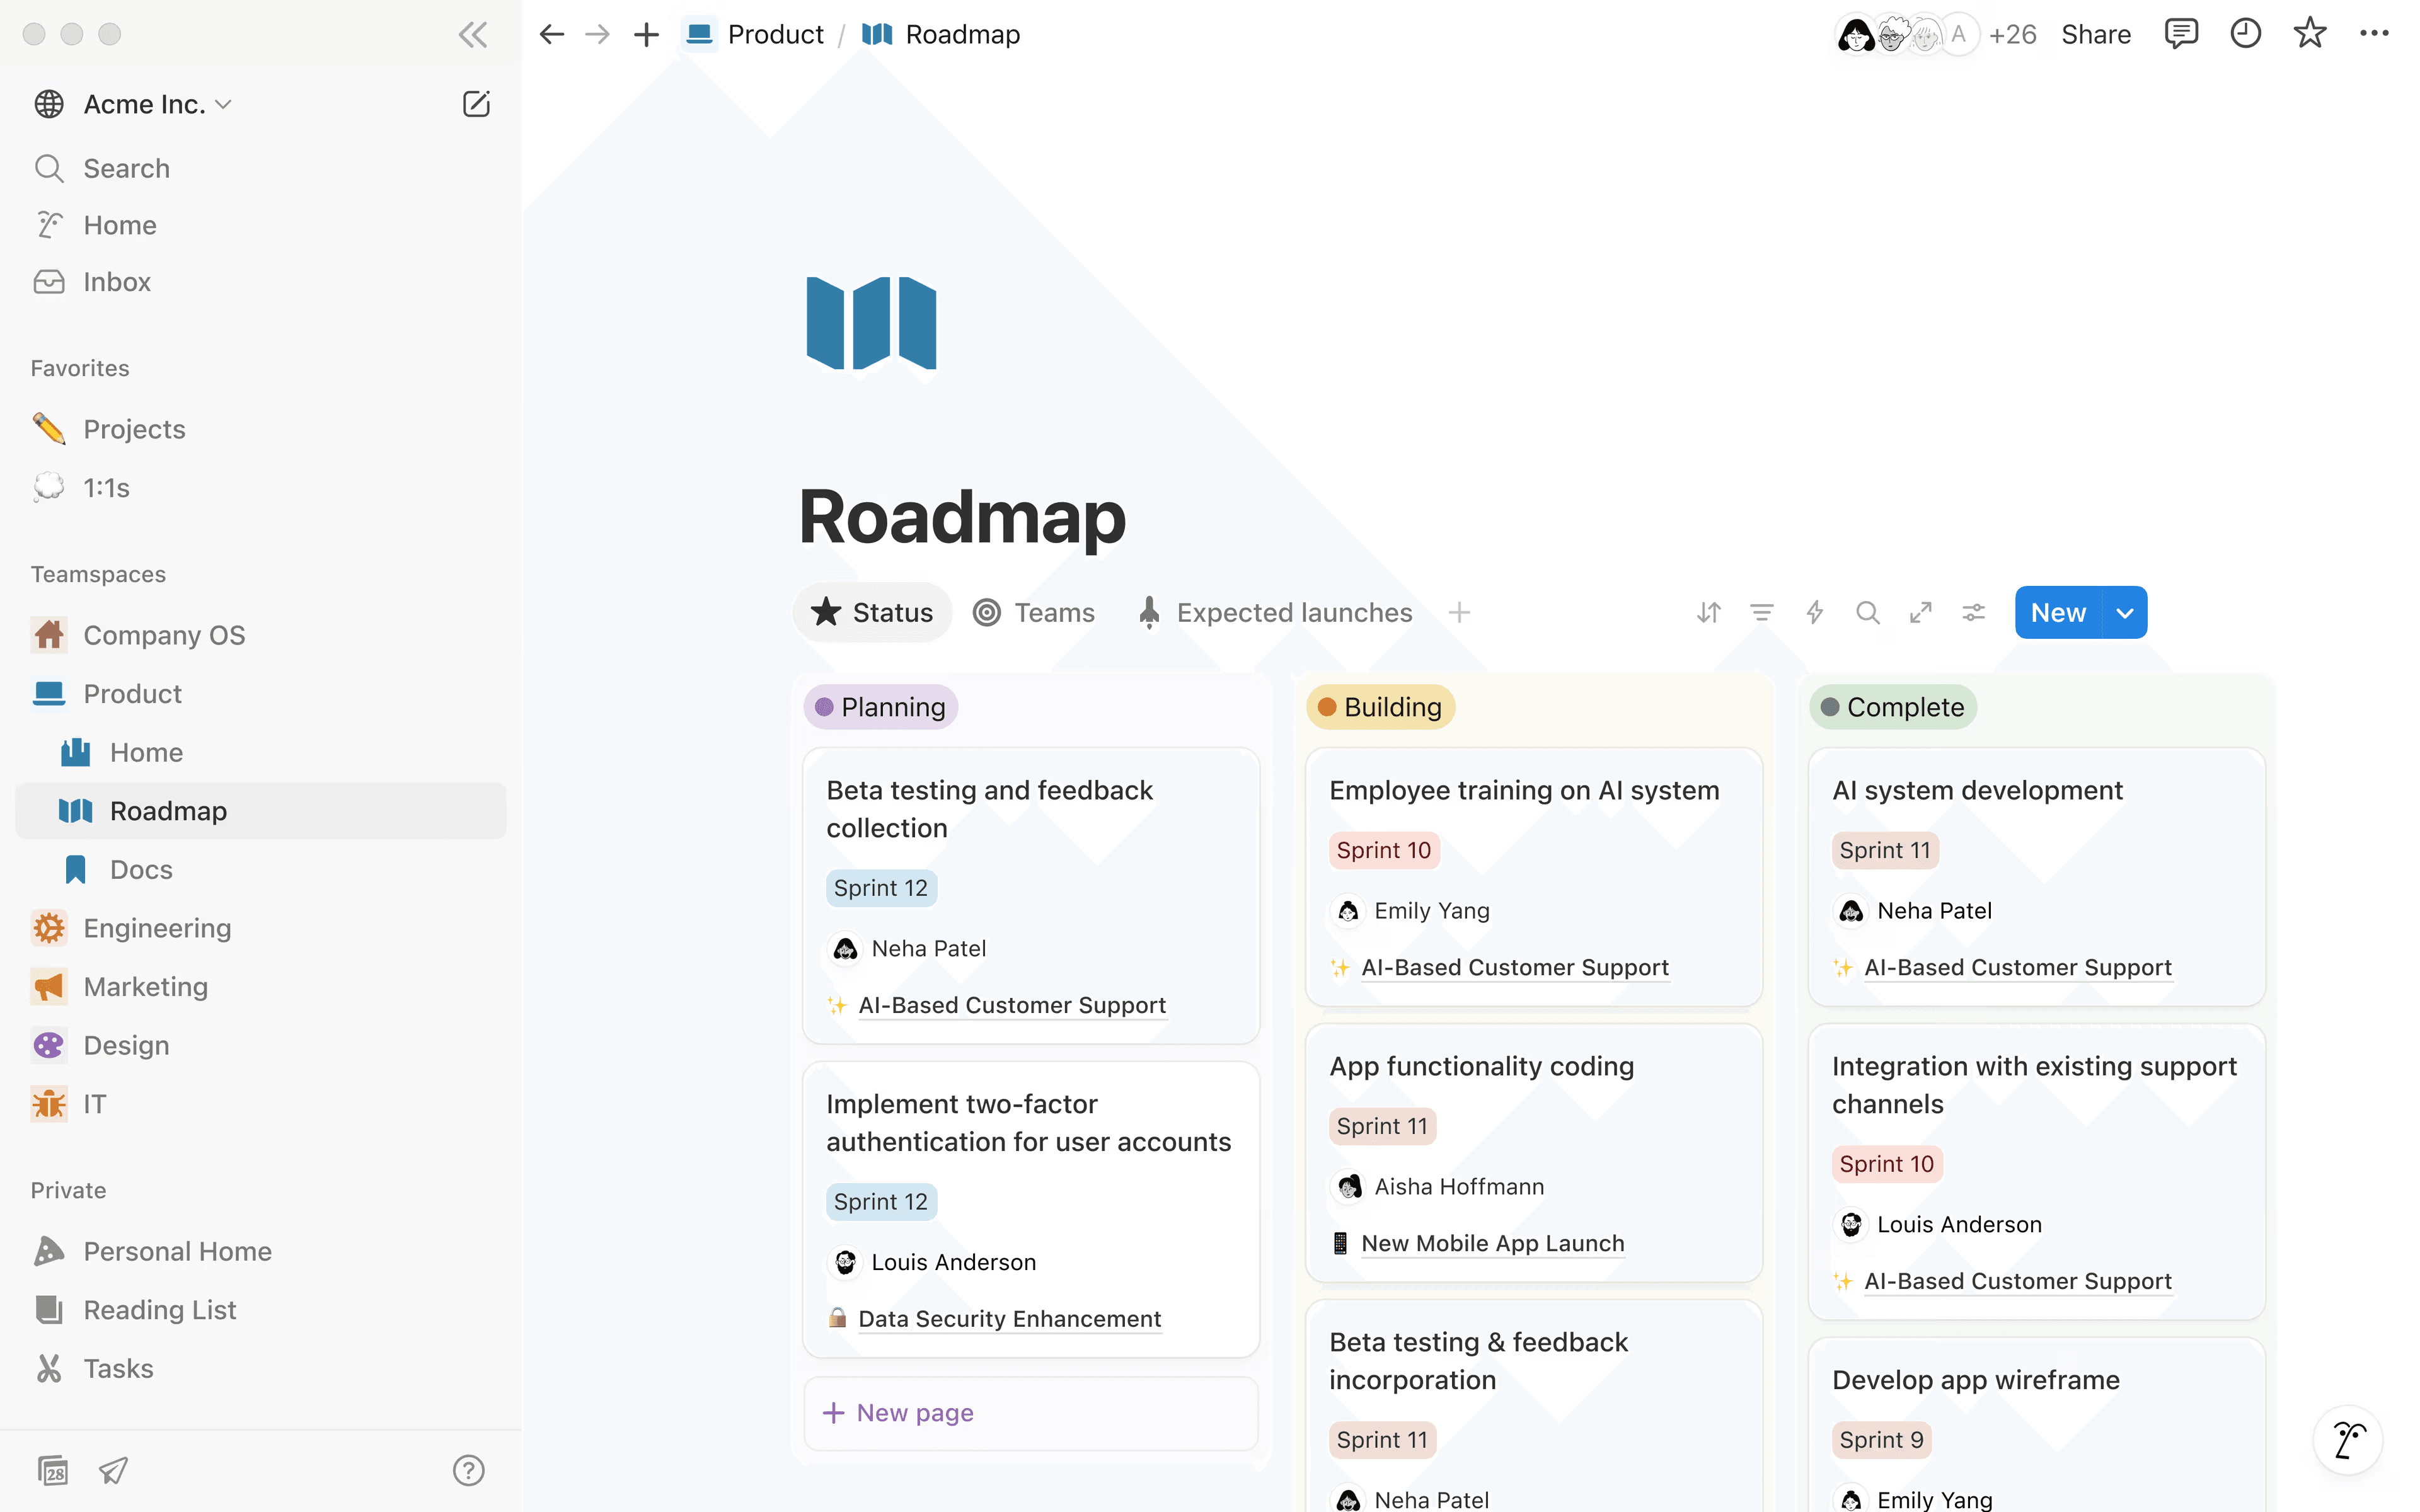Image resolution: width=2420 pixels, height=1512 pixels.
Task: Open the Employee training on AI system card
Action: point(1534,876)
